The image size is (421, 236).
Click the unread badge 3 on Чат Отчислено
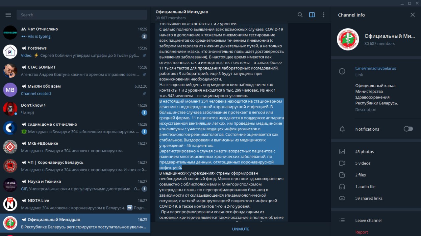[x=144, y=36]
